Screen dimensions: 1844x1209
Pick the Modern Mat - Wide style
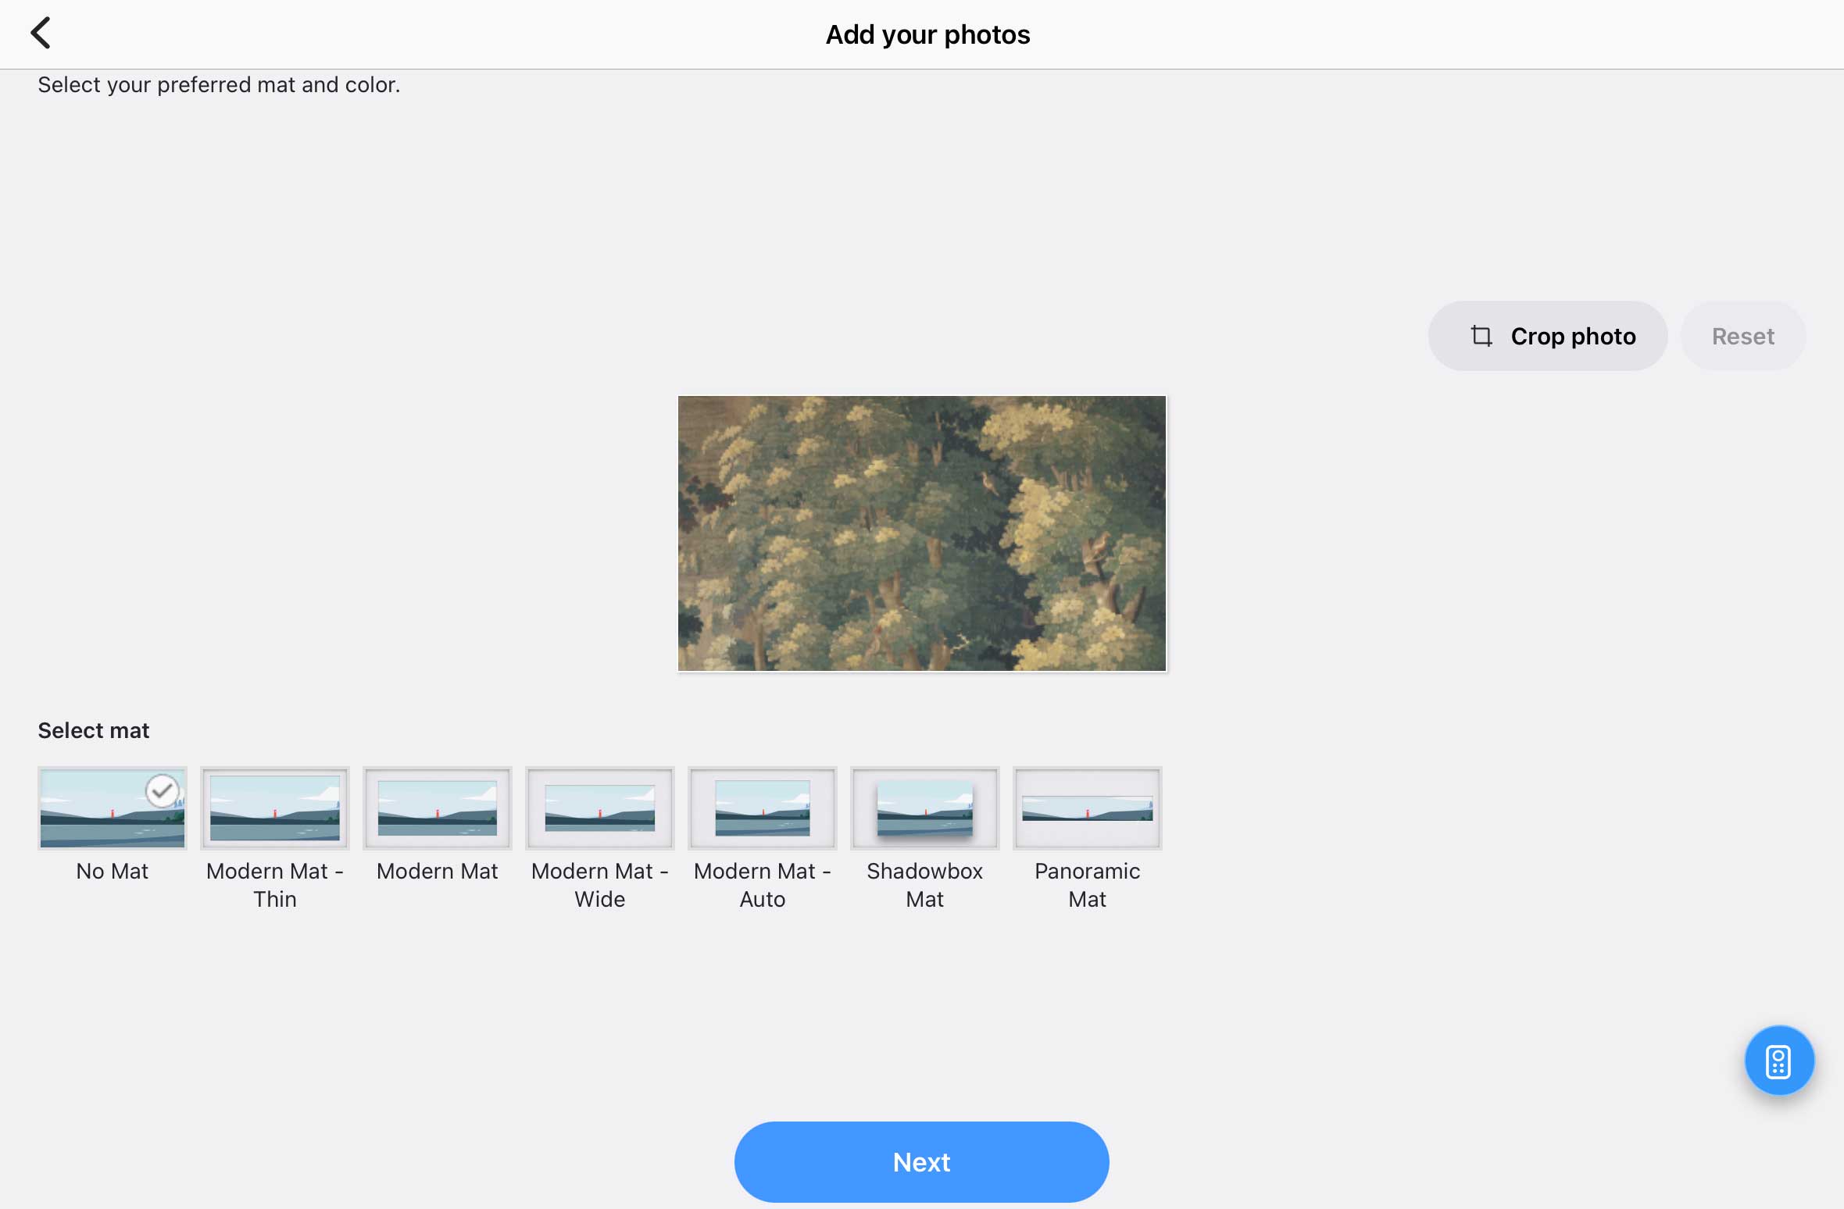click(x=600, y=808)
